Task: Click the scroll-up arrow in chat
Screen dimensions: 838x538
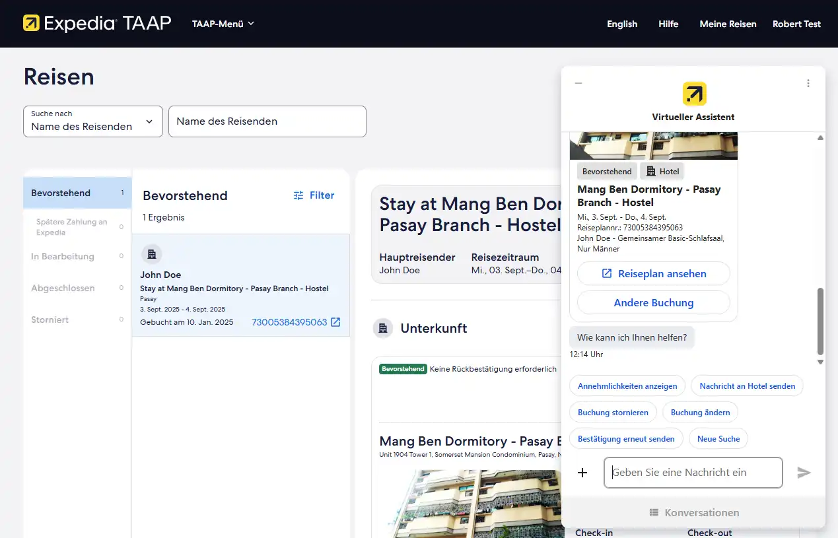Action: tap(820, 138)
